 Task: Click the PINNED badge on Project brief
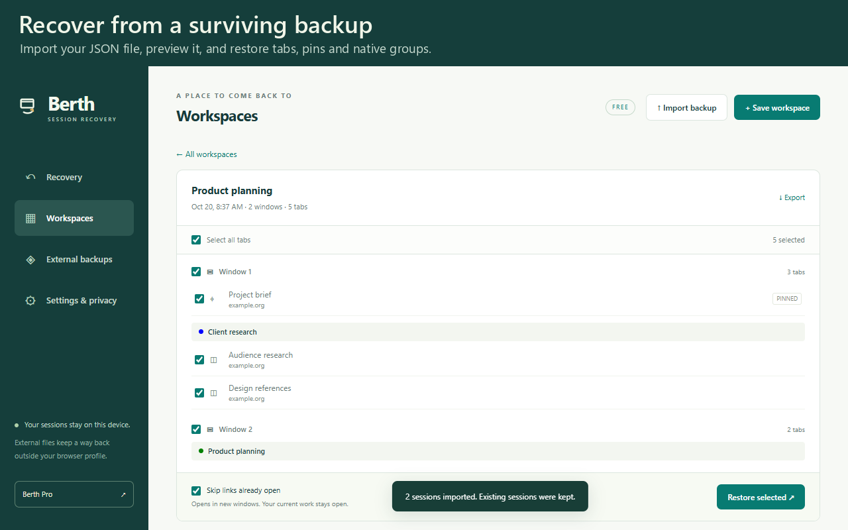tap(787, 299)
